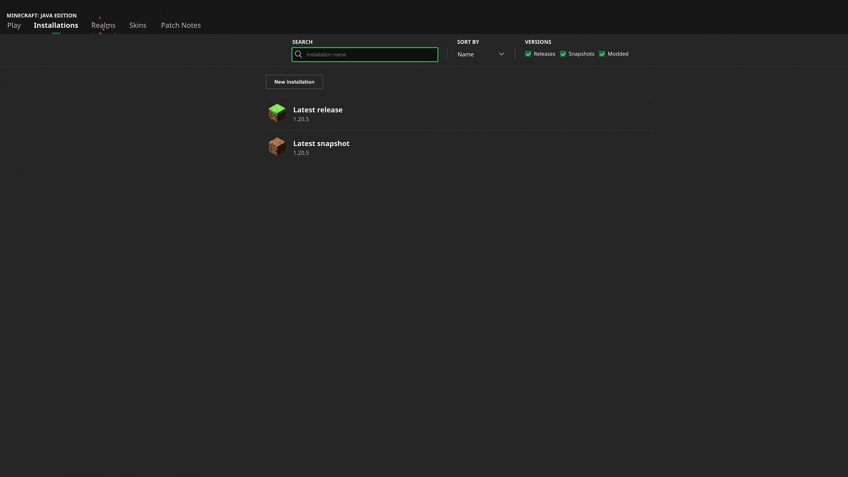The width and height of the screenshot is (848, 477).
Task: Toggle the Releases version filter checkbox
Action: pos(528,54)
